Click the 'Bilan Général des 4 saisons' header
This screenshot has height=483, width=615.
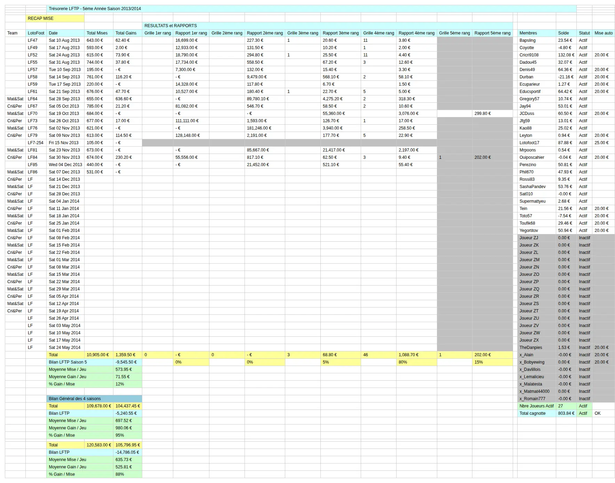tap(94, 399)
